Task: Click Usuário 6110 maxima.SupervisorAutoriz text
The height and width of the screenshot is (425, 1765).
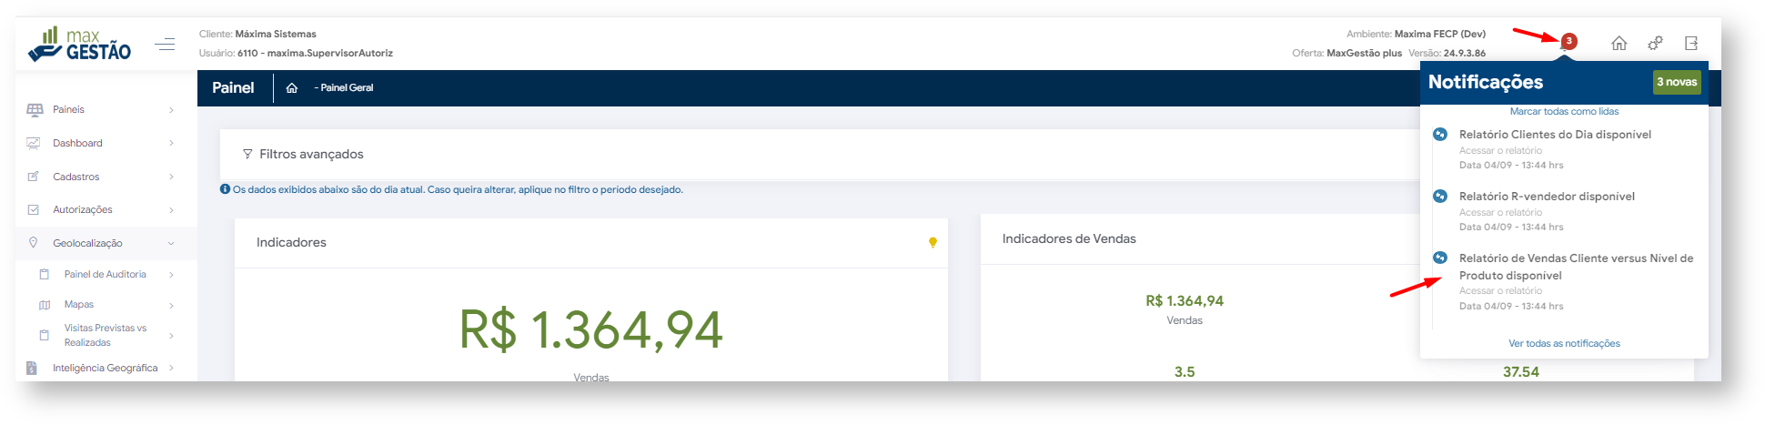Action: [296, 54]
